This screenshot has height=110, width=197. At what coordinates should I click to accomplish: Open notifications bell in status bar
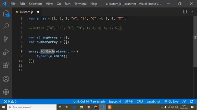click(x=191, y=101)
